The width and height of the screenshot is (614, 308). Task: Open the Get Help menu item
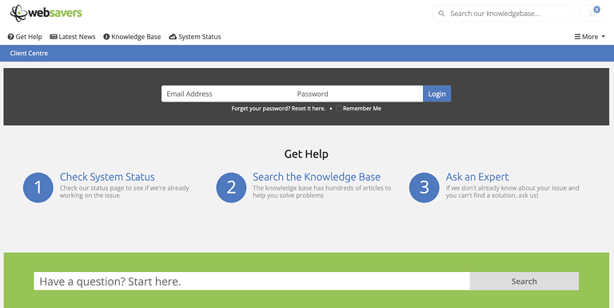(25, 37)
